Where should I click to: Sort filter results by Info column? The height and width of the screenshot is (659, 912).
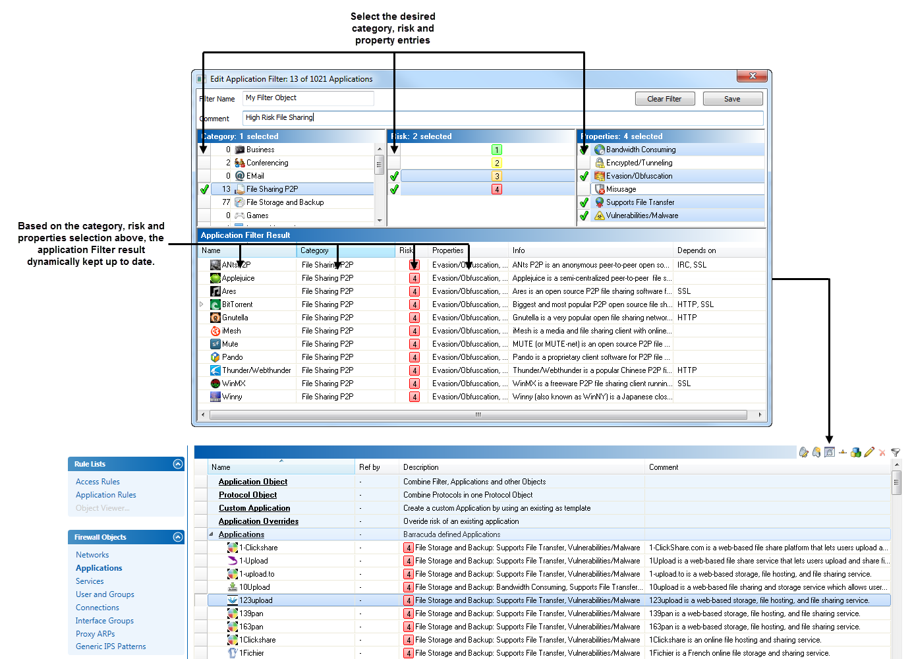coord(590,250)
